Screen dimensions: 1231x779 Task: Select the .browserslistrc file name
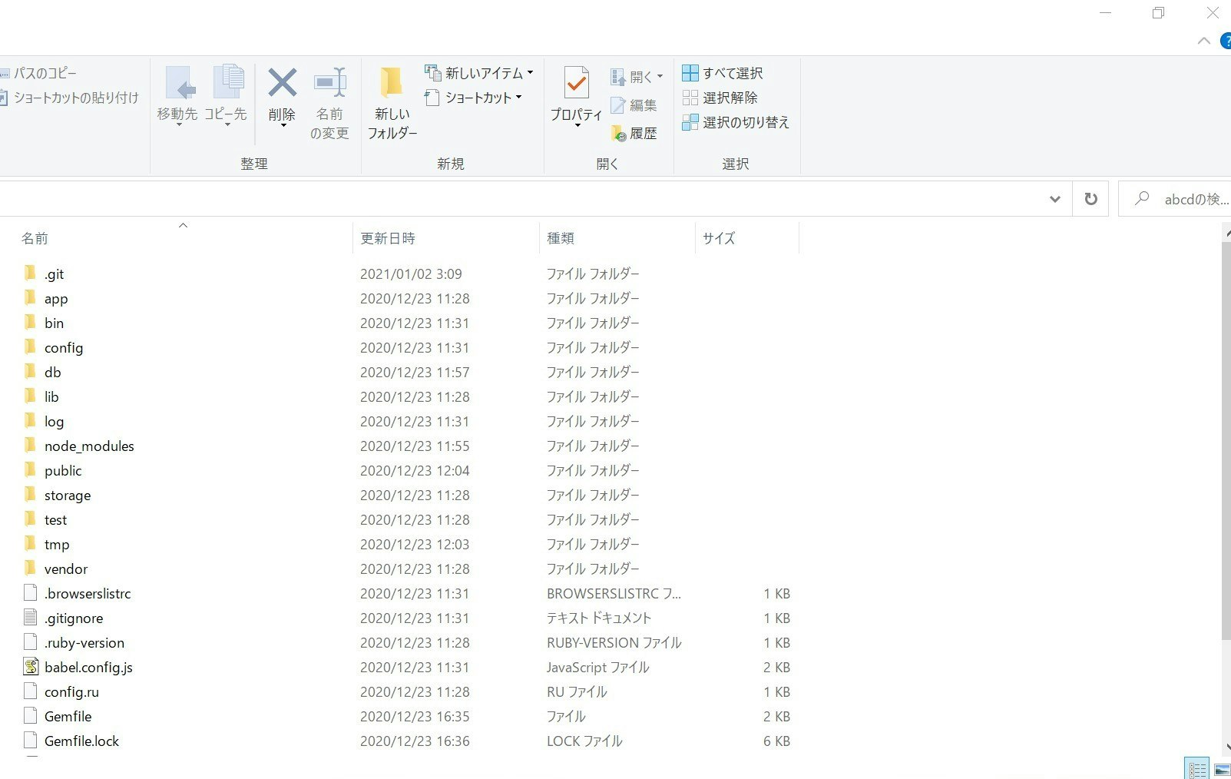coord(88,593)
